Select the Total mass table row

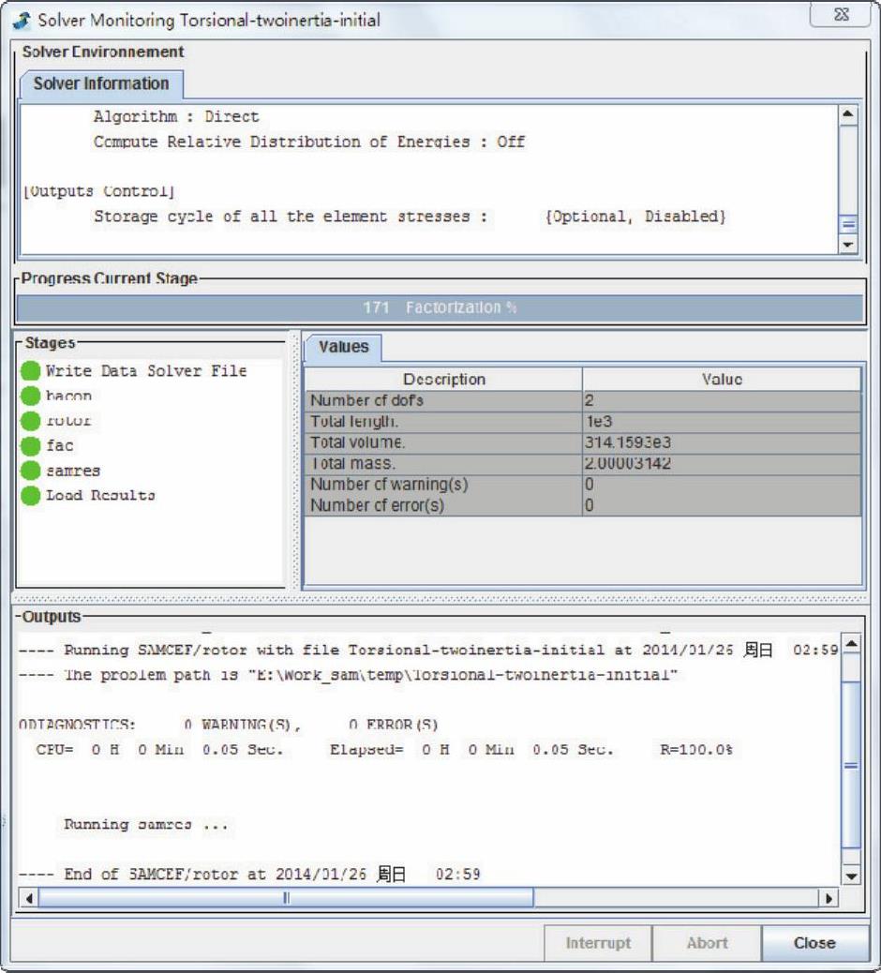click(582, 464)
